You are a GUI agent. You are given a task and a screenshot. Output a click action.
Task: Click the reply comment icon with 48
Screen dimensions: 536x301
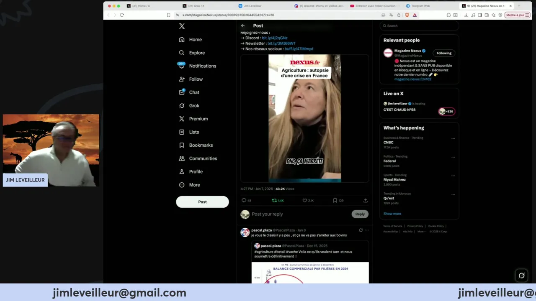[x=246, y=201]
